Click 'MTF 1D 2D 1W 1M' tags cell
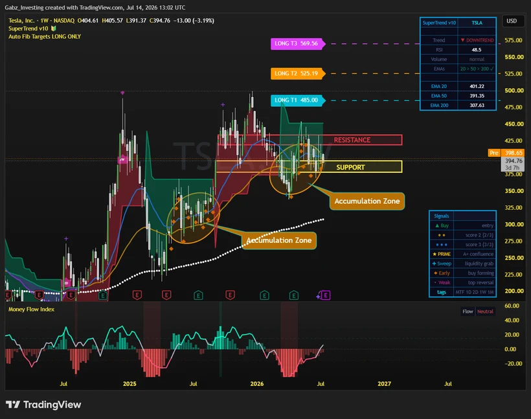 (x=475, y=292)
